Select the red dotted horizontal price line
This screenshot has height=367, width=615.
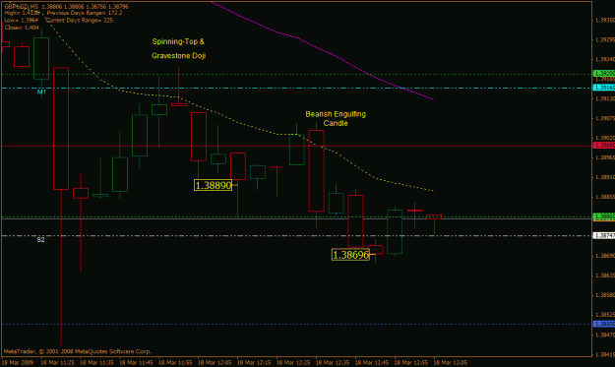click(x=296, y=146)
